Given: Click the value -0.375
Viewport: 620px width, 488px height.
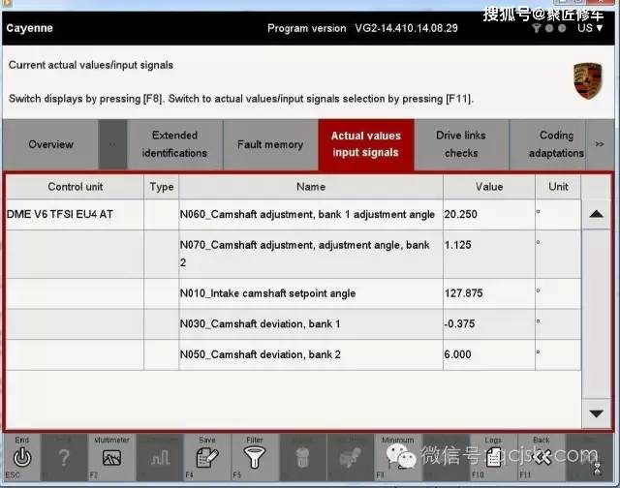Looking at the screenshot, I should point(459,324).
